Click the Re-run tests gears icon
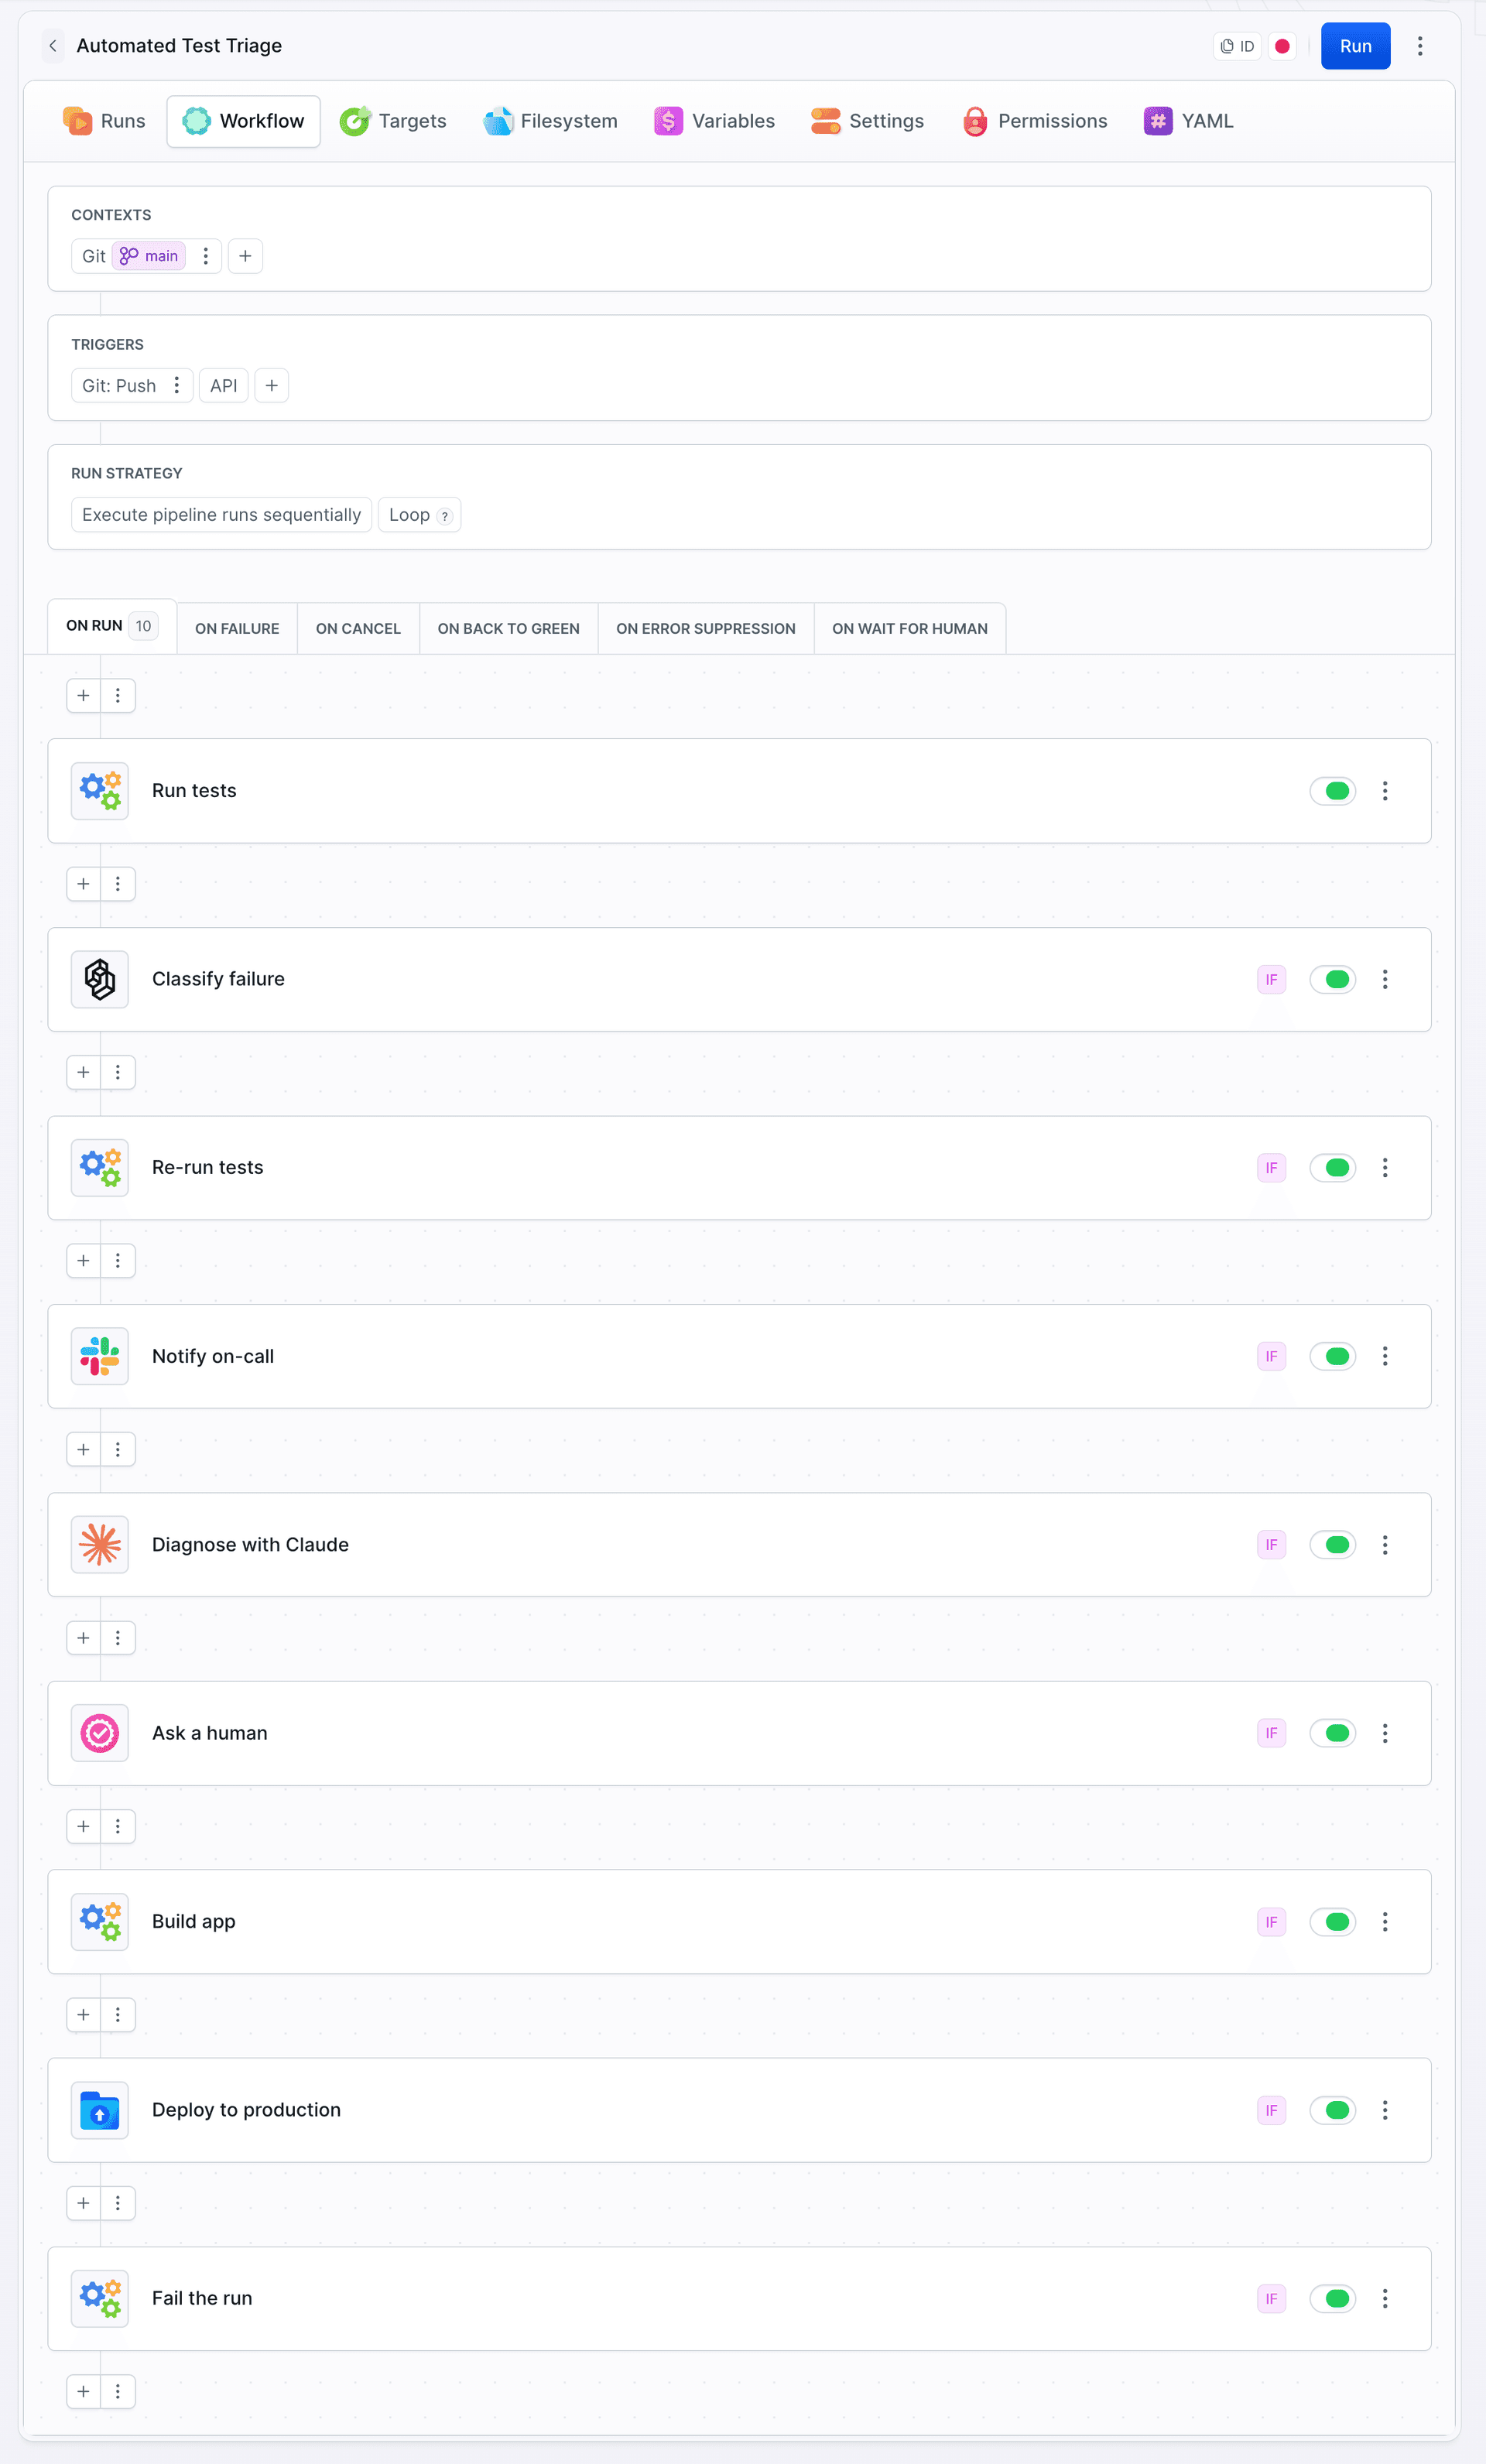This screenshot has width=1486, height=2464. (100, 1168)
